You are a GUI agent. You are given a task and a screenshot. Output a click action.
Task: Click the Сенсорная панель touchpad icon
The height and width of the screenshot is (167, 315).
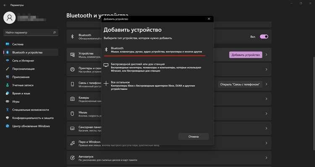(x=72, y=128)
